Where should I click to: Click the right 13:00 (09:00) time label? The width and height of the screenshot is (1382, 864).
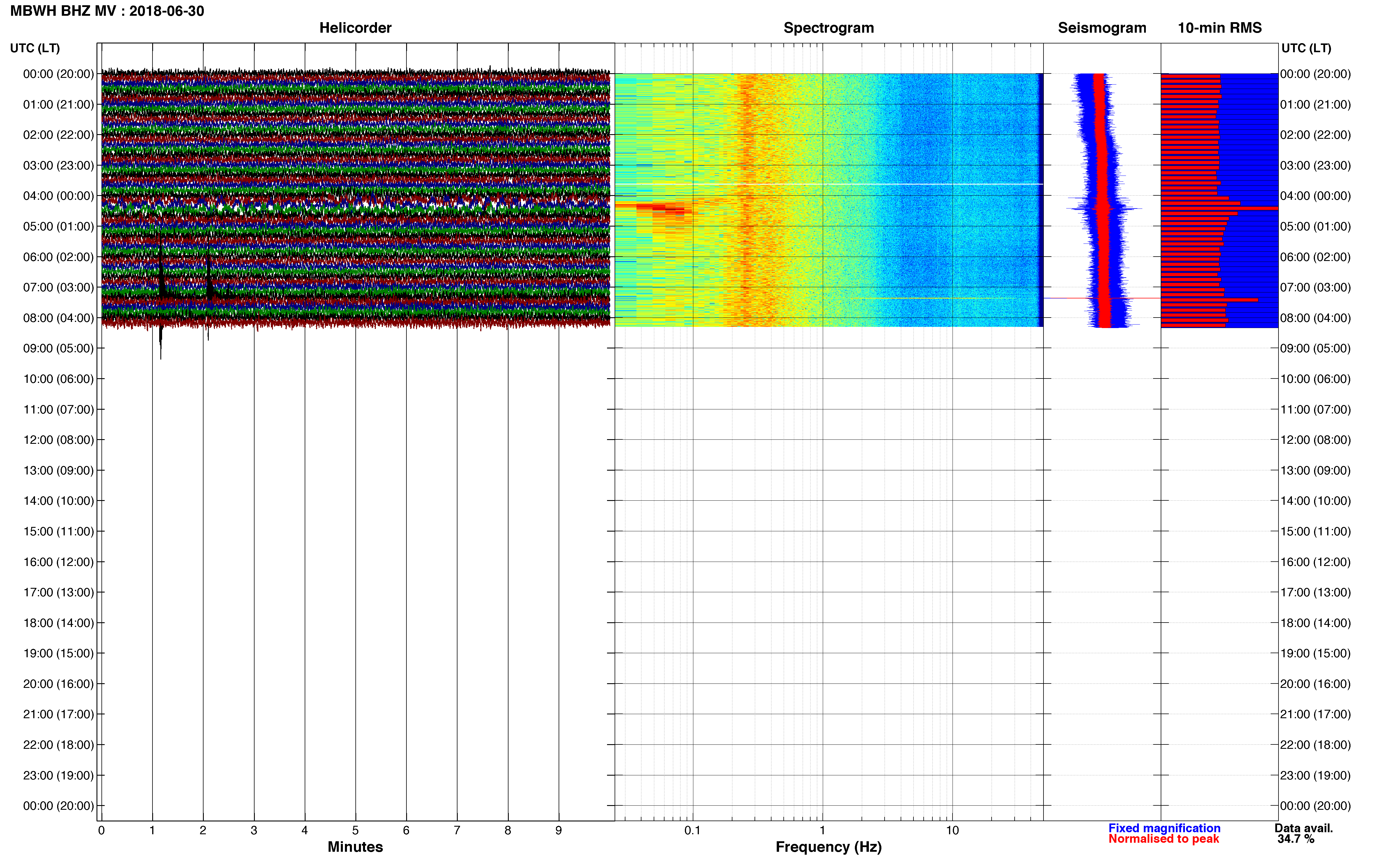[x=1315, y=470]
